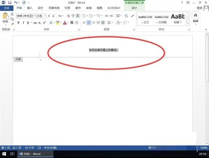Click the Text Effects glowing A icon
This screenshot has width=209, height=158.
coord(51,23)
